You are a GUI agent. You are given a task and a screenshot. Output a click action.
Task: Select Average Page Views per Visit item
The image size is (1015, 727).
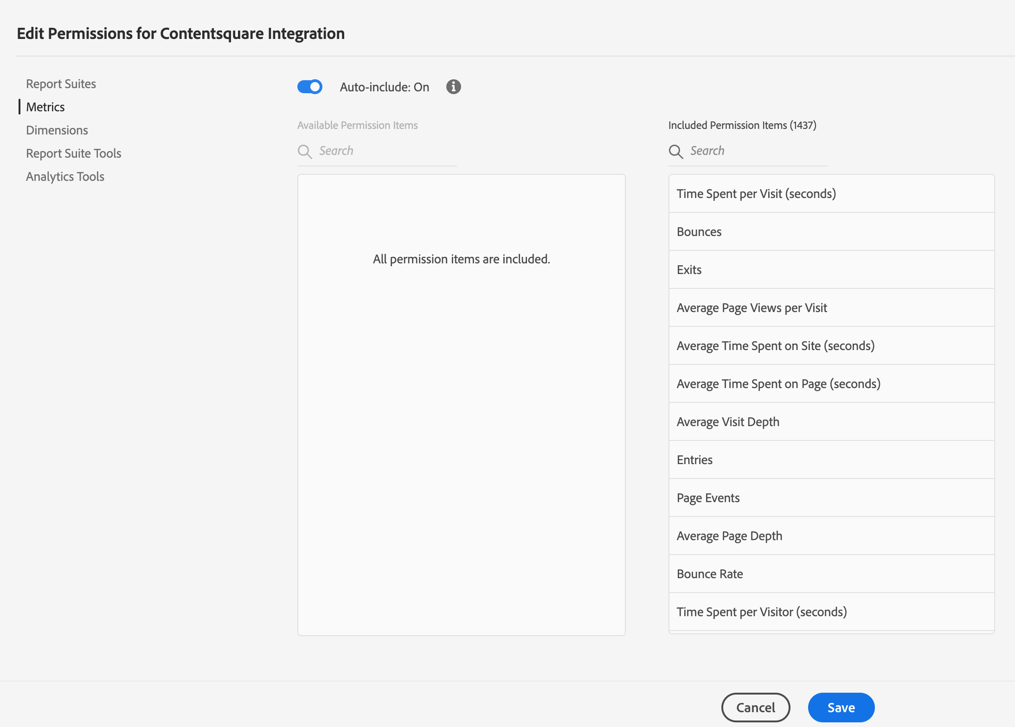pyautogui.click(x=831, y=308)
